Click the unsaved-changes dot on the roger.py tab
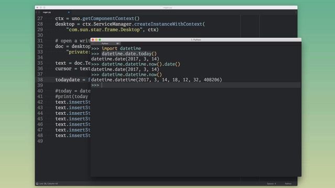 (69, 13)
